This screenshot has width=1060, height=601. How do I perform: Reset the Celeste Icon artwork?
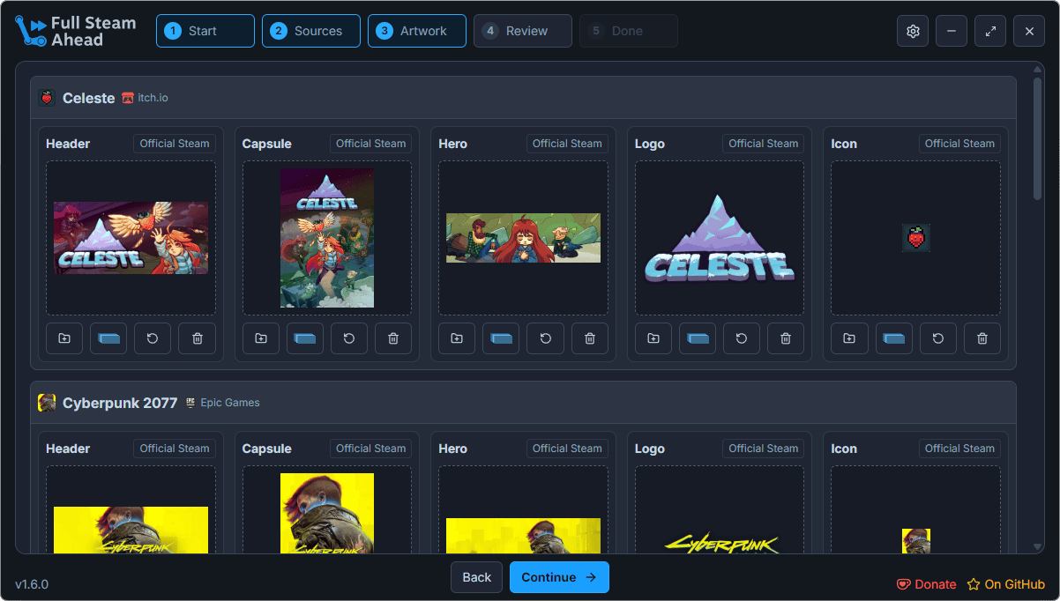tap(938, 338)
